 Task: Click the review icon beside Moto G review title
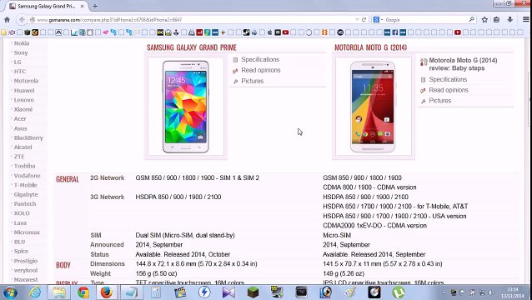[x=424, y=62]
